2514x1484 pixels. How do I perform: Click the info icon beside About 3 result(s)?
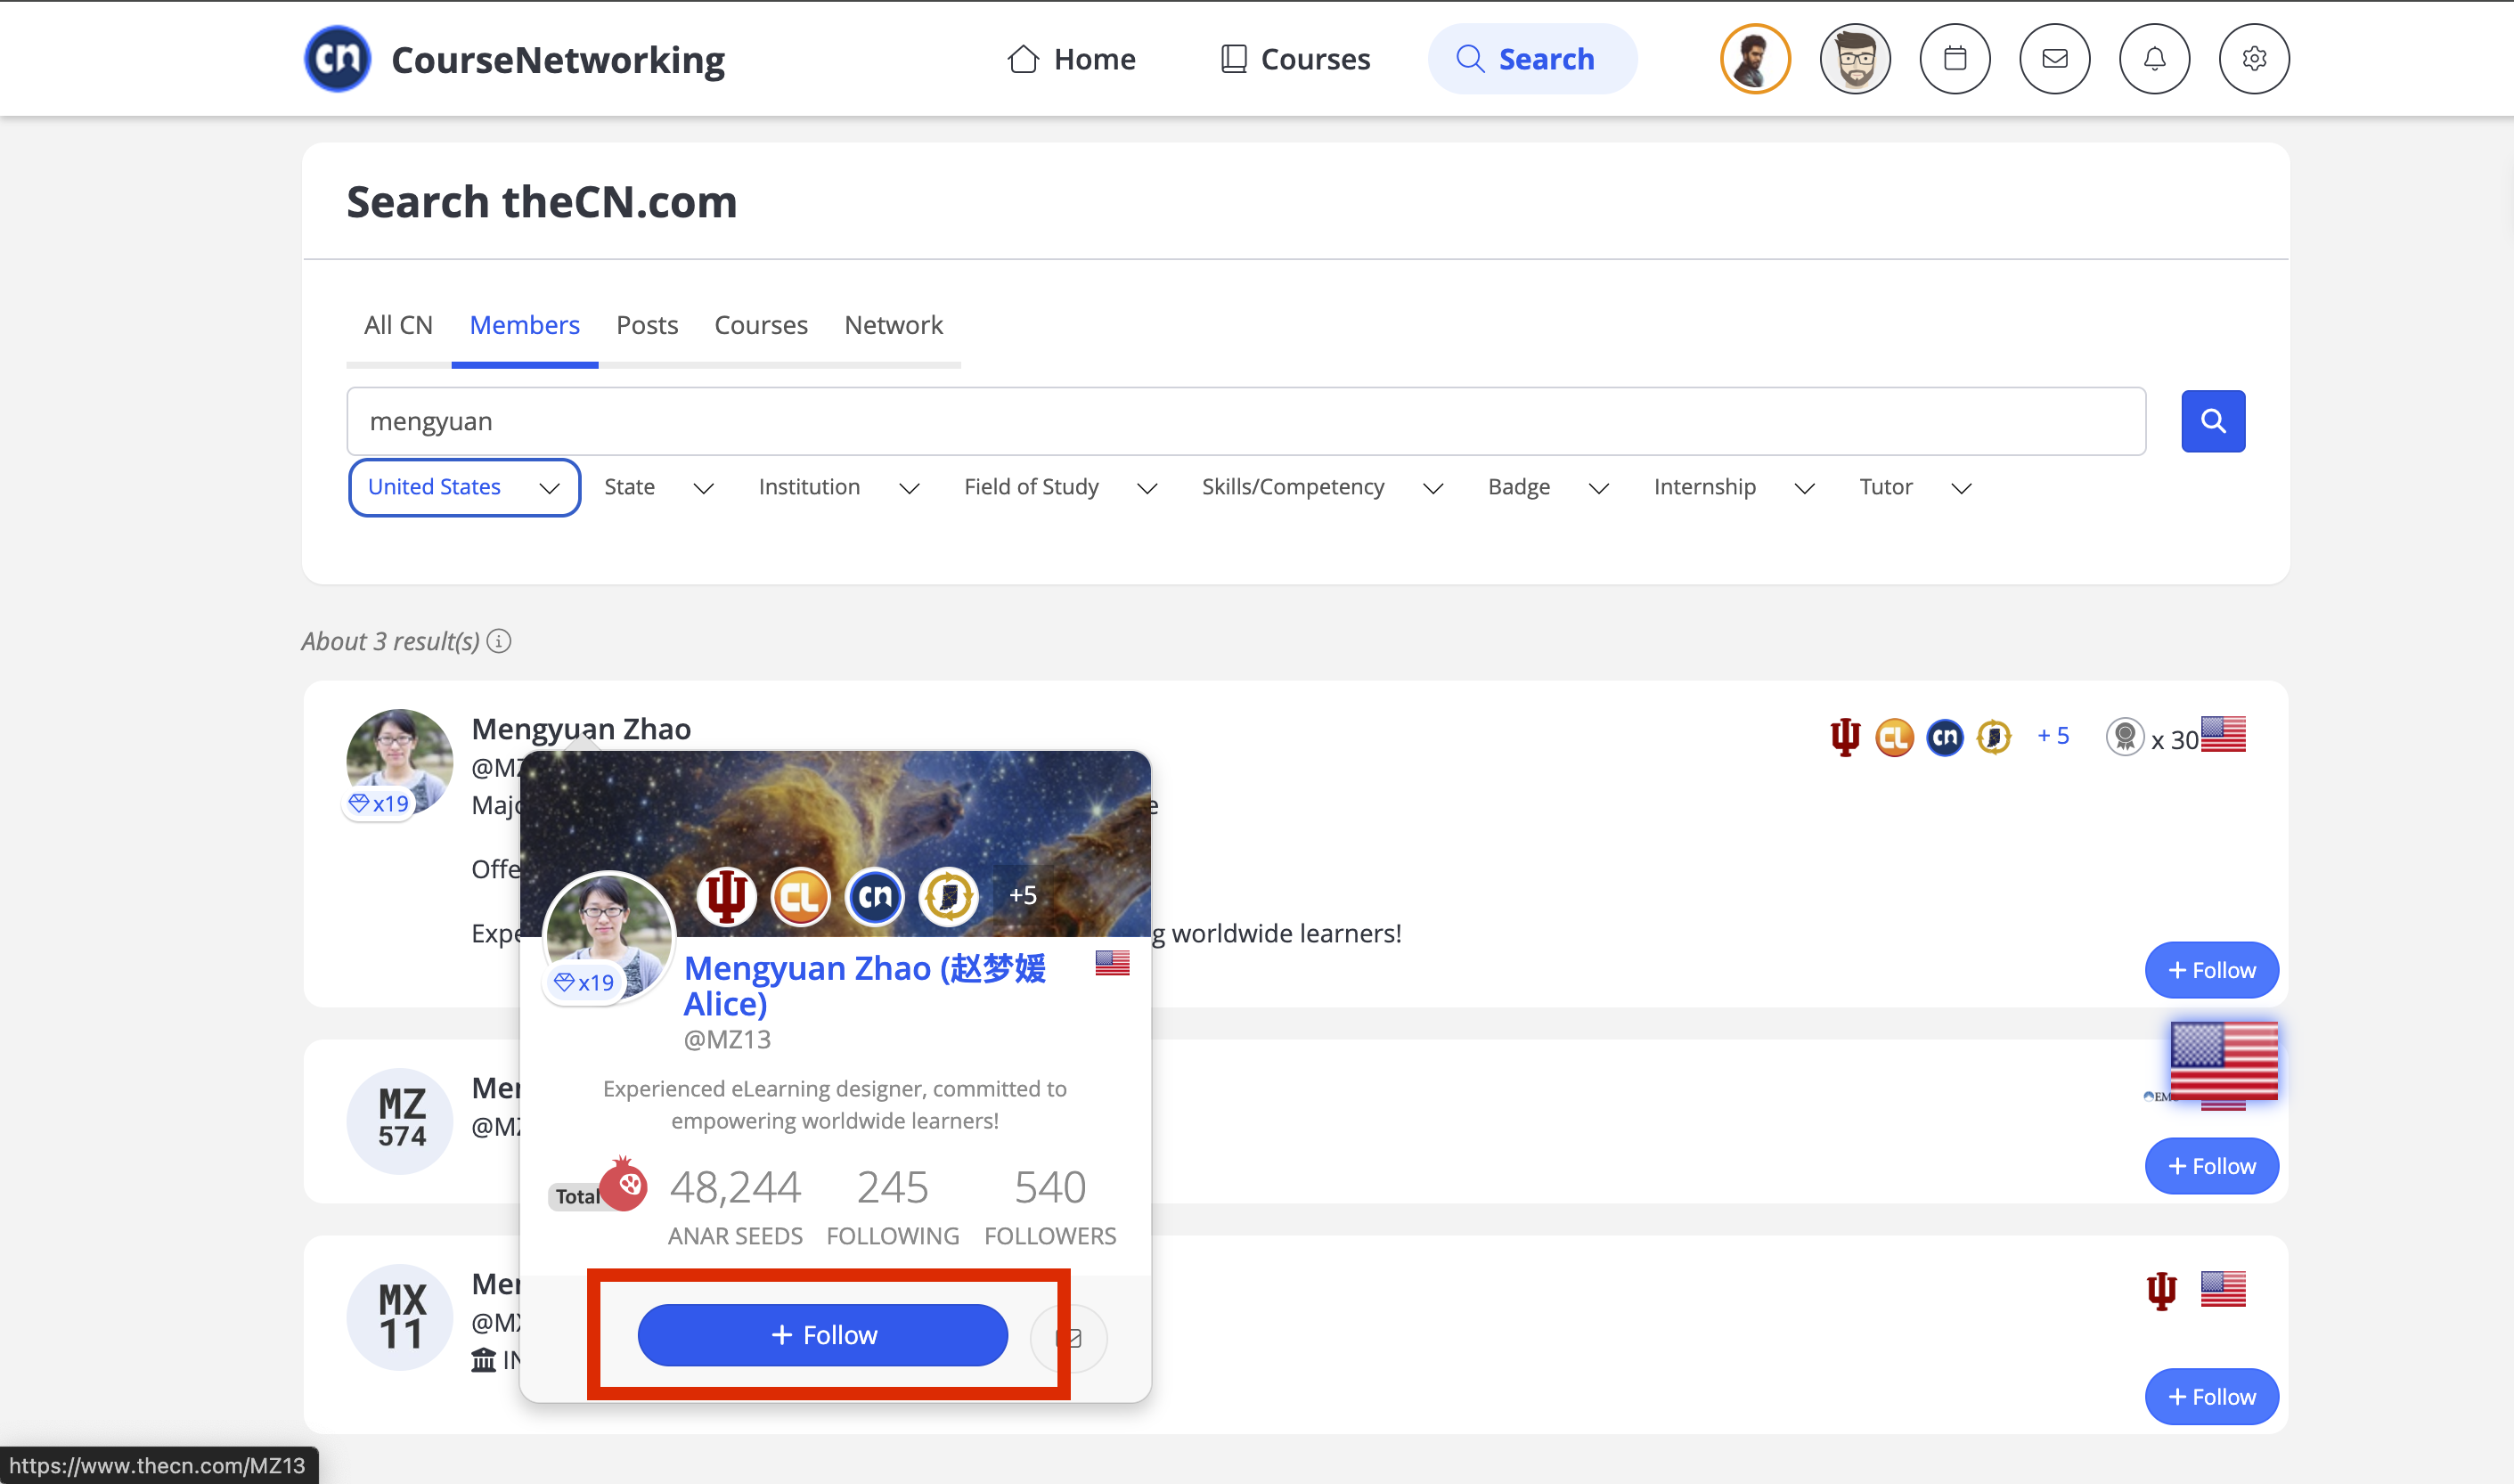[x=499, y=641]
